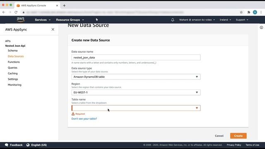Open the notifications bell

173,20
